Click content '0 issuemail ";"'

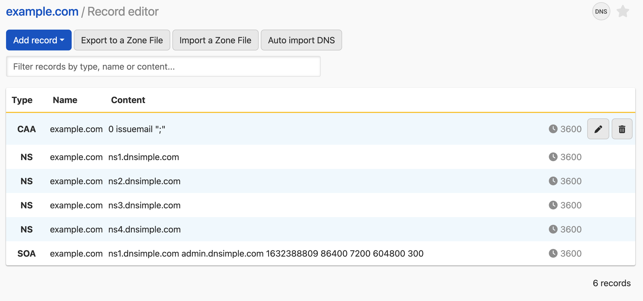click(137, 129)
